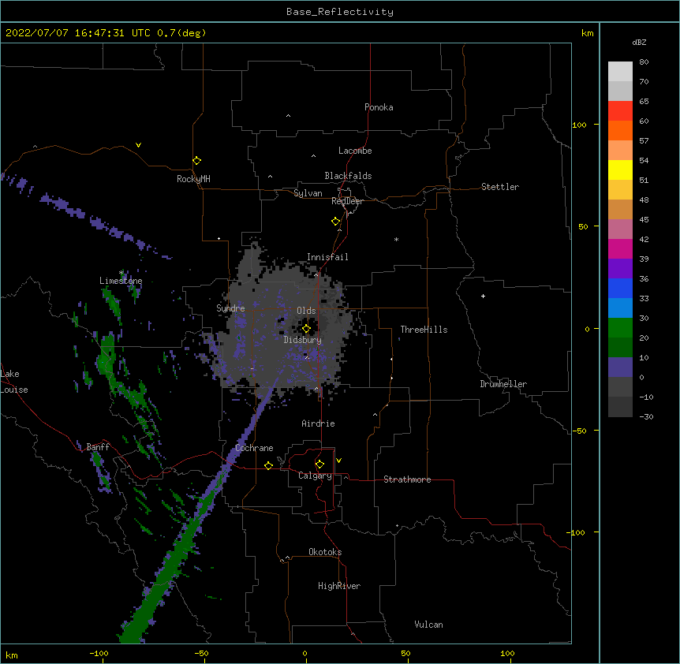
Task: Click the Innisfail town label
Action: click(x=327, y=257)
